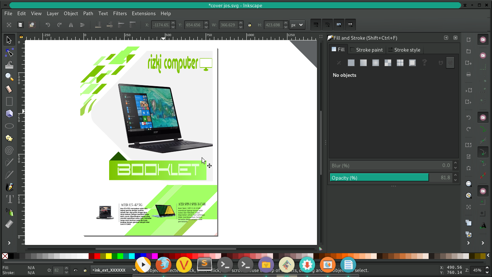This screenshot has height=277, width=492.
Task: Open the Extensions menu
Action: coord(144,13)
